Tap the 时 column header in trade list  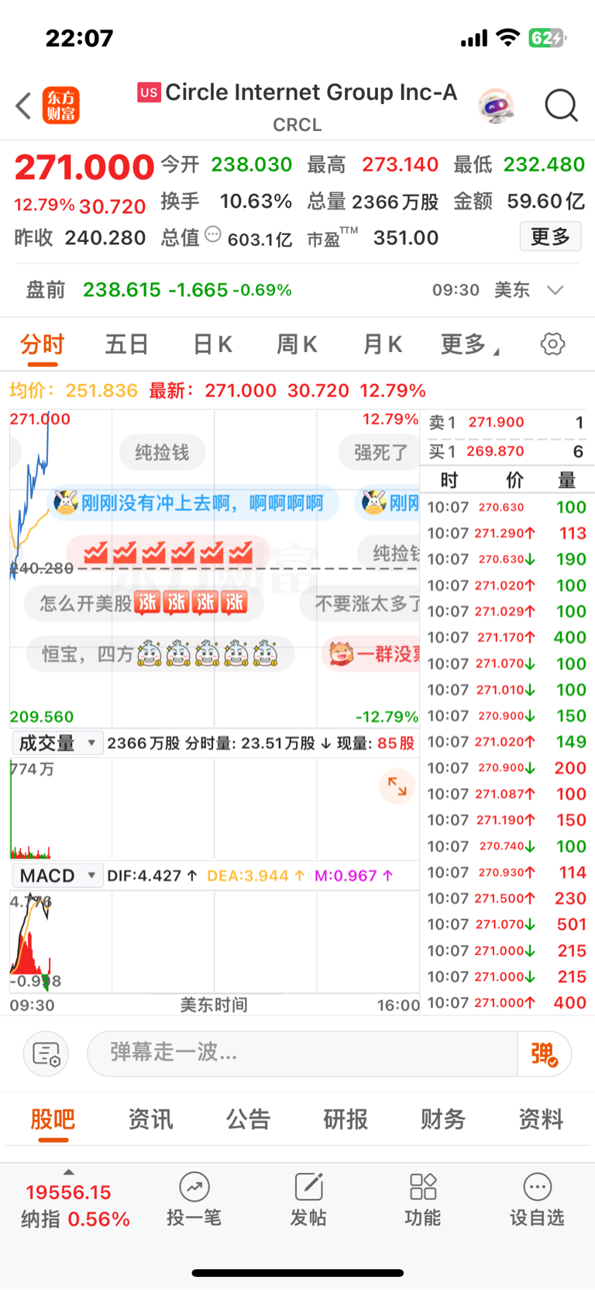click(x=449, y=480)
